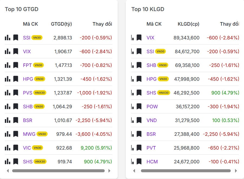
Task: Toggle bookmark for VIC stock
Action: coord(16,148)
